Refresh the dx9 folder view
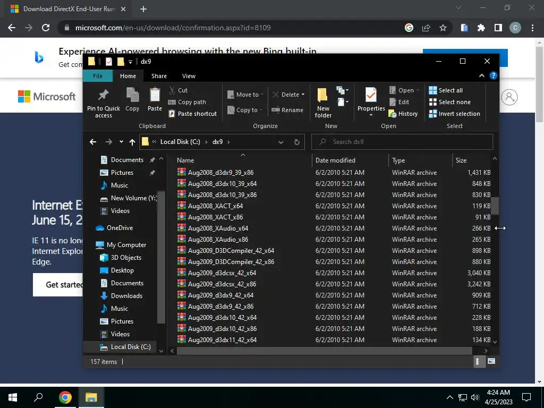Image resolution: width=544 pixels, height=408 pixels. (x=296, y=142)
